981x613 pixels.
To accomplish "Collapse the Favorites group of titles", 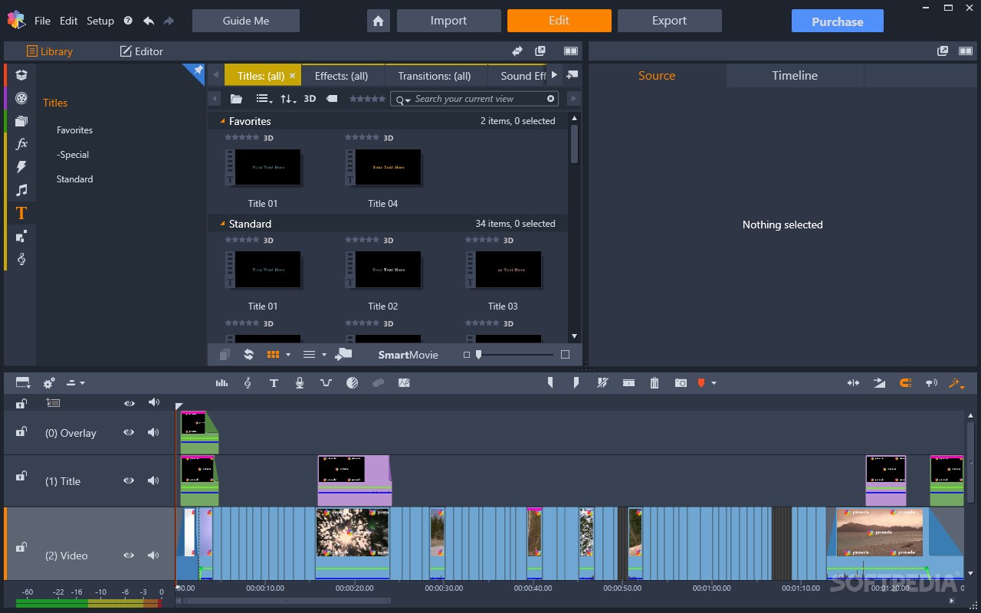I will [x=222, y=120].
